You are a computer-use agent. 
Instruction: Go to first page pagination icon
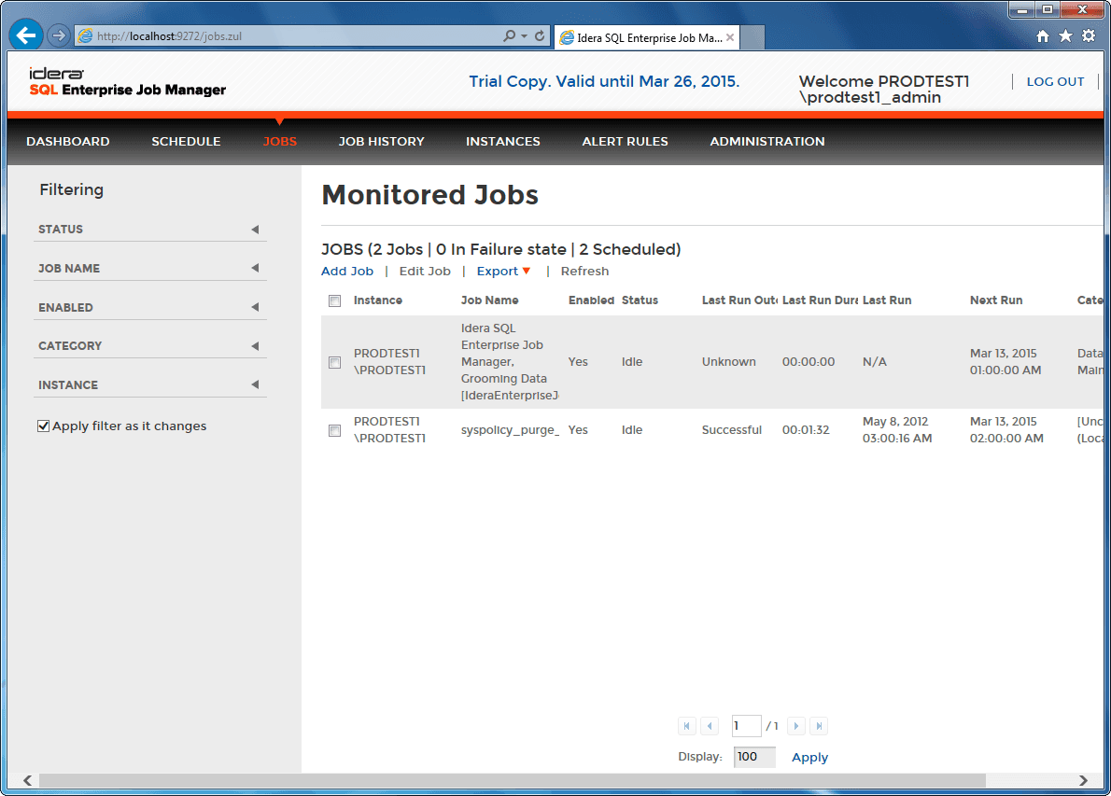click(686, 726)
